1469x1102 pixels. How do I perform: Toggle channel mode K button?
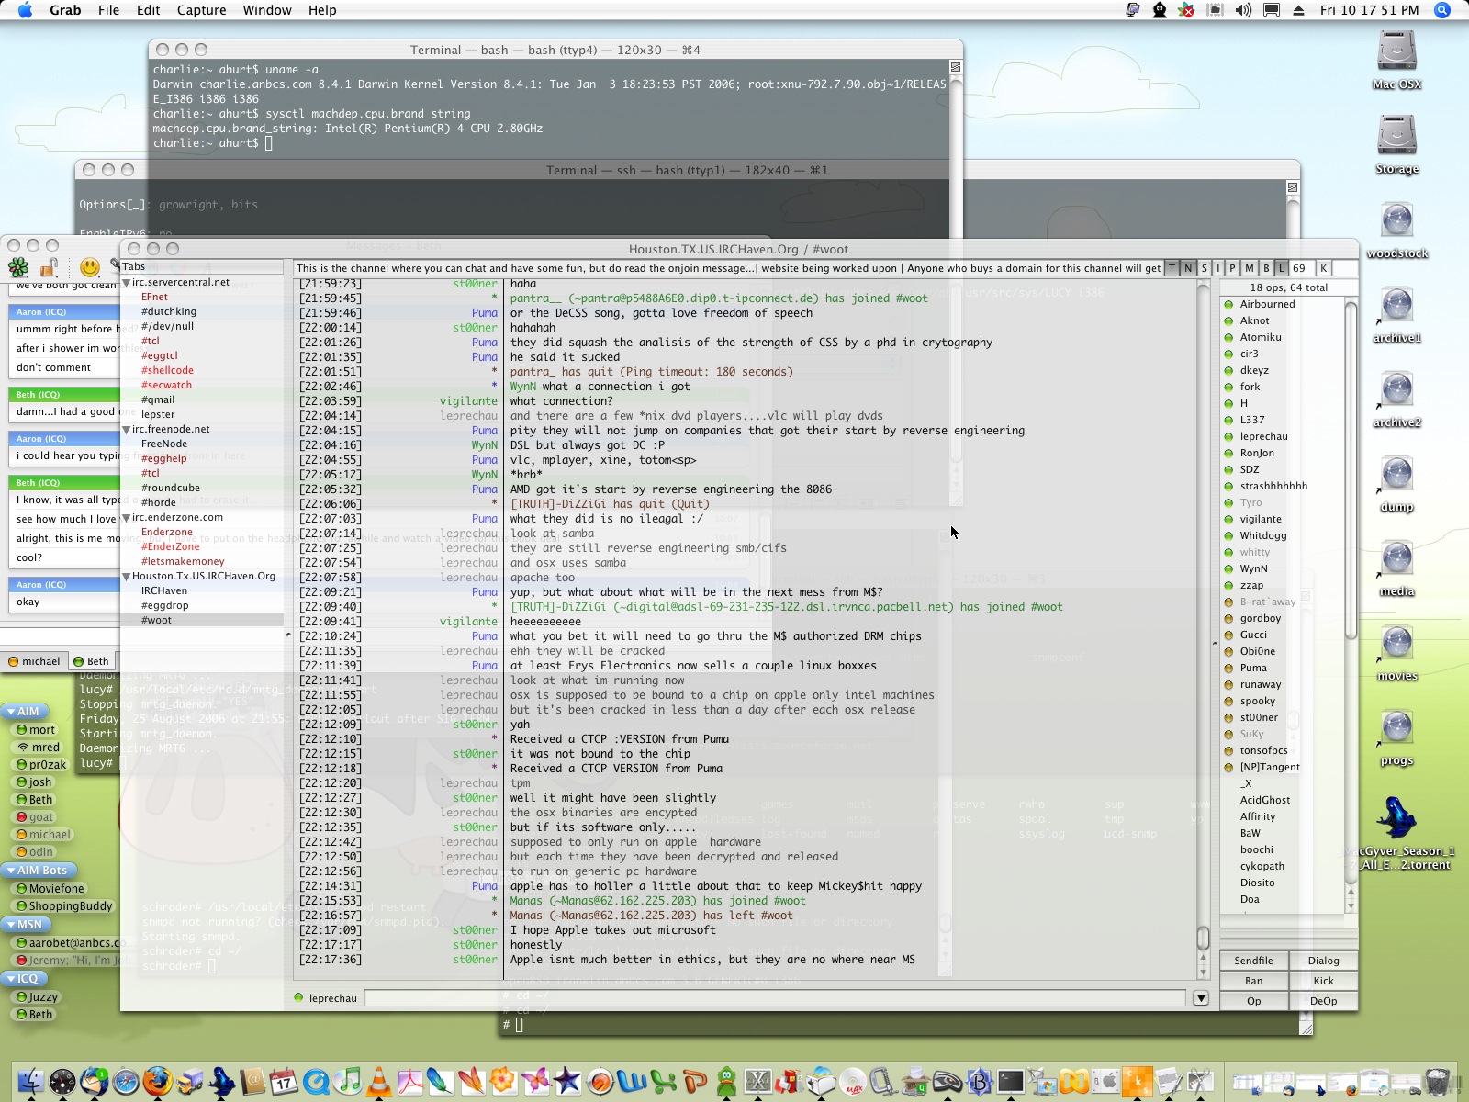[x=1323, y=268]
